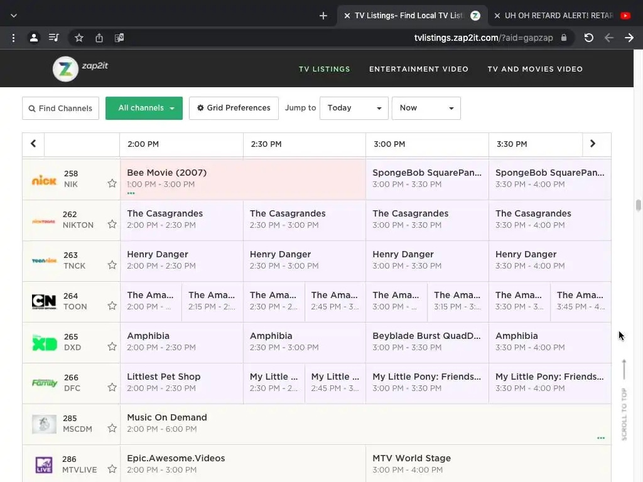Bookmark this page with the star icon
The width and height of the screenshot is (643, 482).
(x=79, y=38)
